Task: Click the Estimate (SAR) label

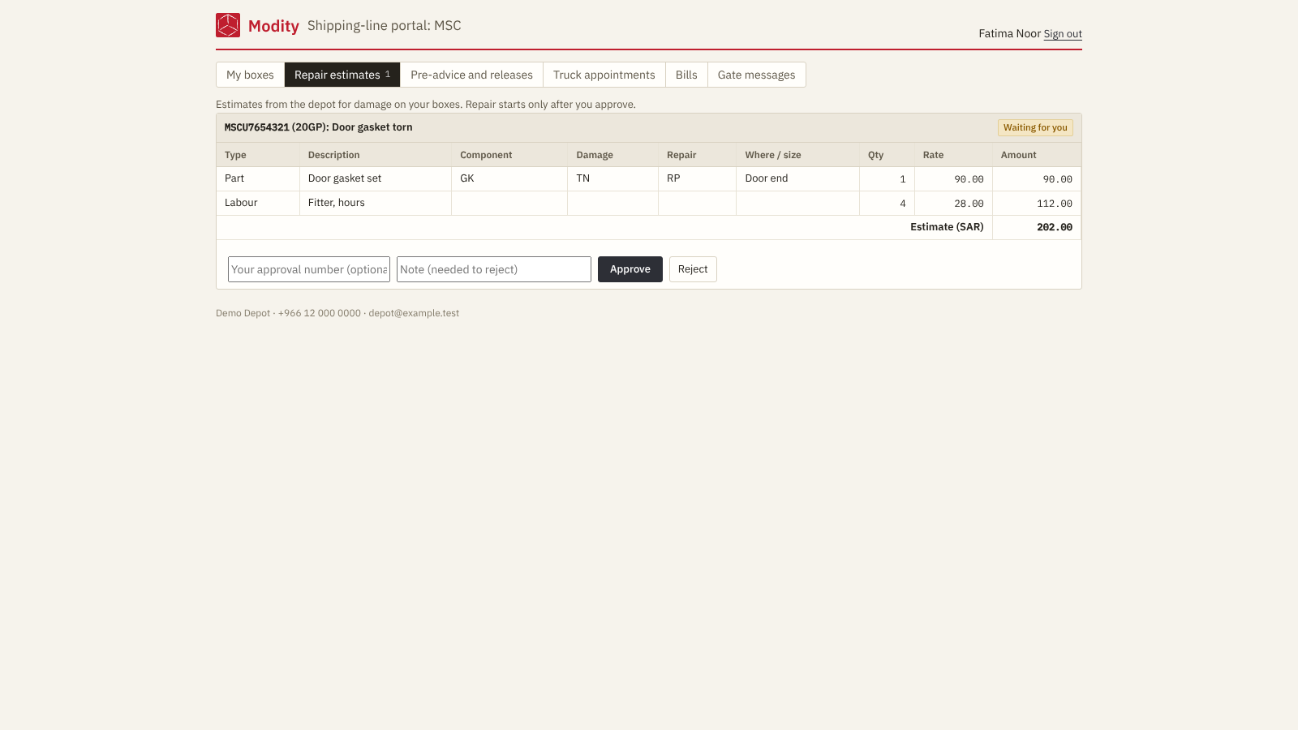Action: point(947,227)
